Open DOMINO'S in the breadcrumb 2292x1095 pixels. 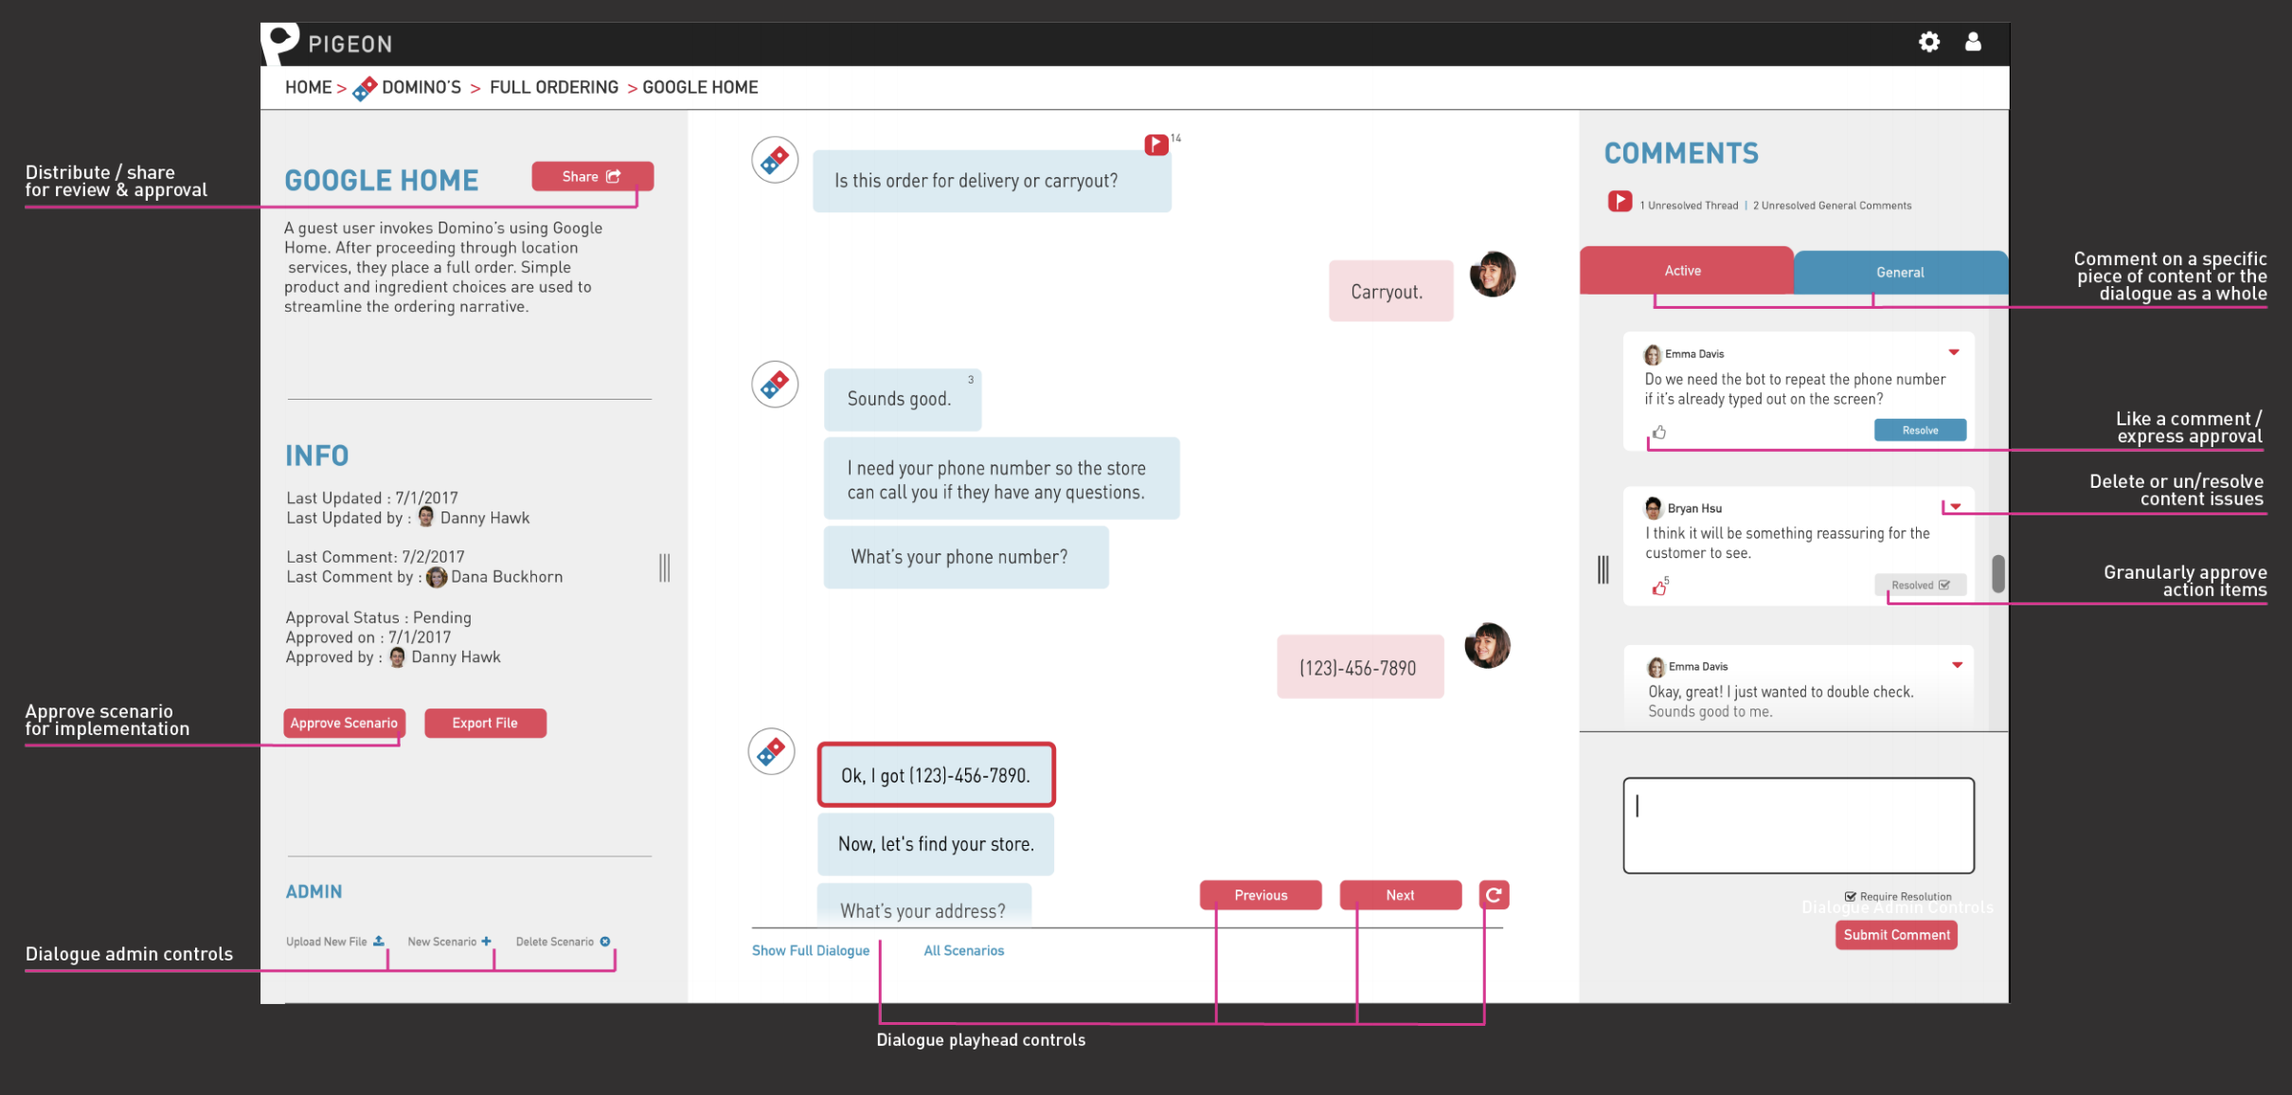421,88
